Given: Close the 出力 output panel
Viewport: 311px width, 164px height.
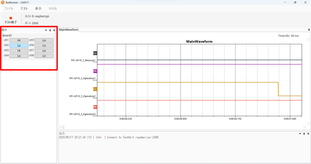Looking at the screenshot, I should (308, 134).
